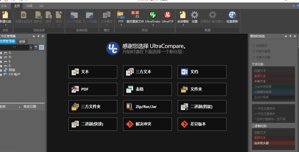Start a 文本 text comparison

(x=93, y=72)
